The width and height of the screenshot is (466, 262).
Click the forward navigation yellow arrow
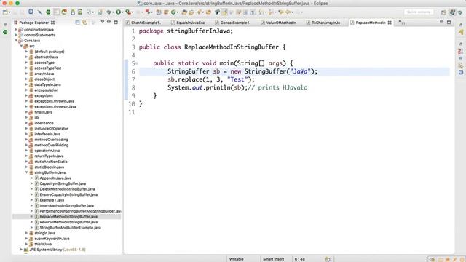[288, 12]
